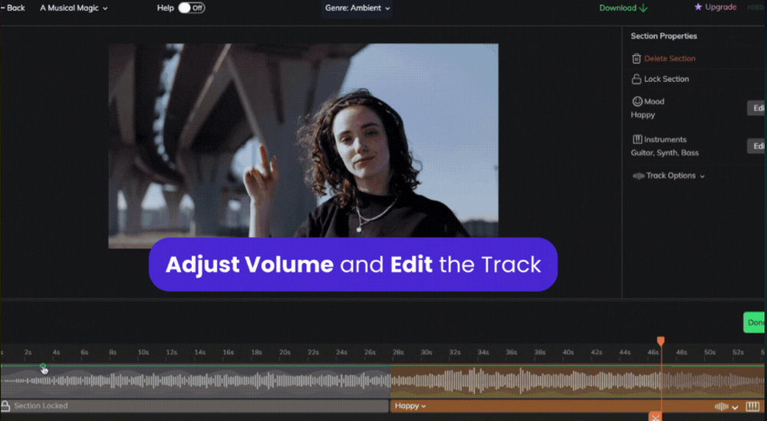
Task: Click the 20s mark on timeline ruler
Action: pyautogui.click(x=285, y=352)
